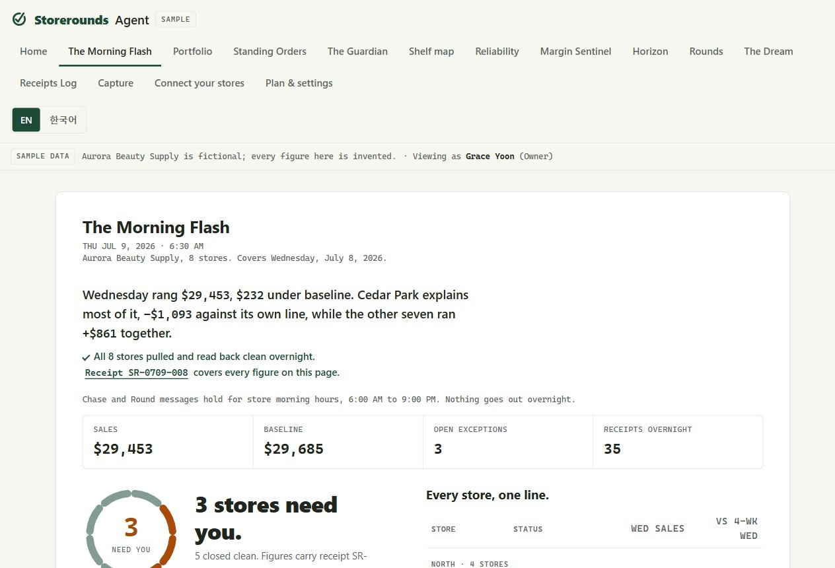835x568 pixels.
Task: Open Connect your stores
Action: point(200,83)
